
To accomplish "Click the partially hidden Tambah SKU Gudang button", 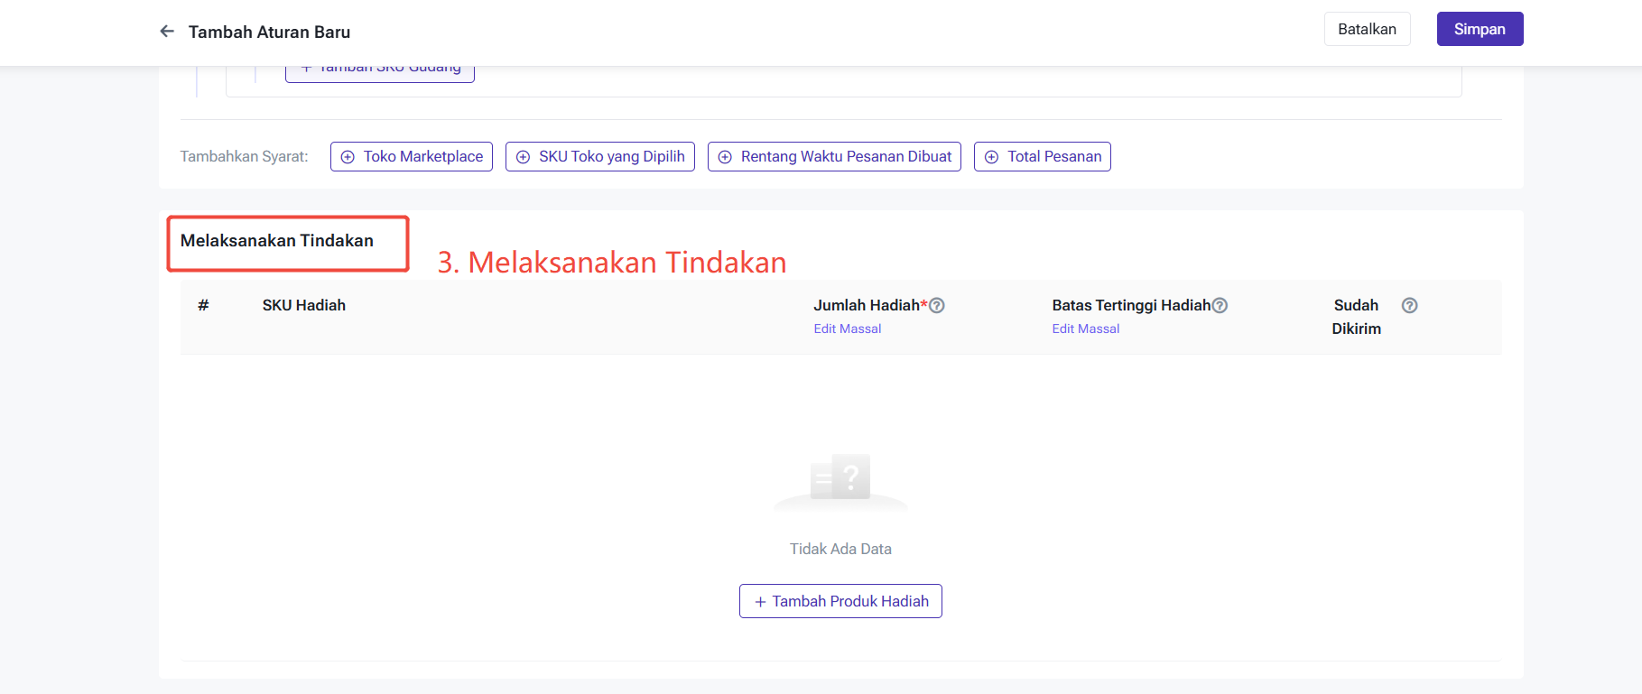I will click(380, 72).
